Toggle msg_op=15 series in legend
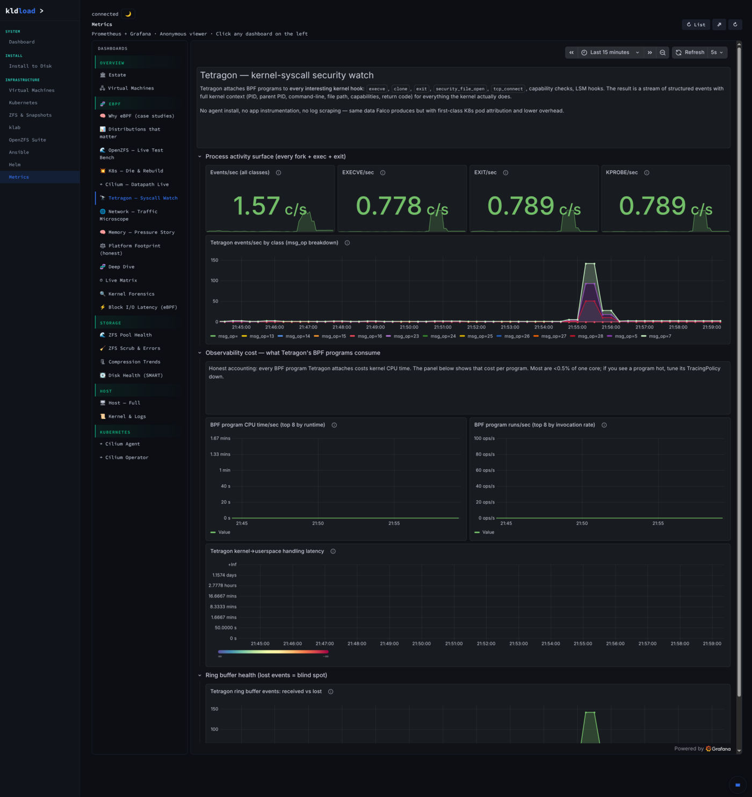 330,336
